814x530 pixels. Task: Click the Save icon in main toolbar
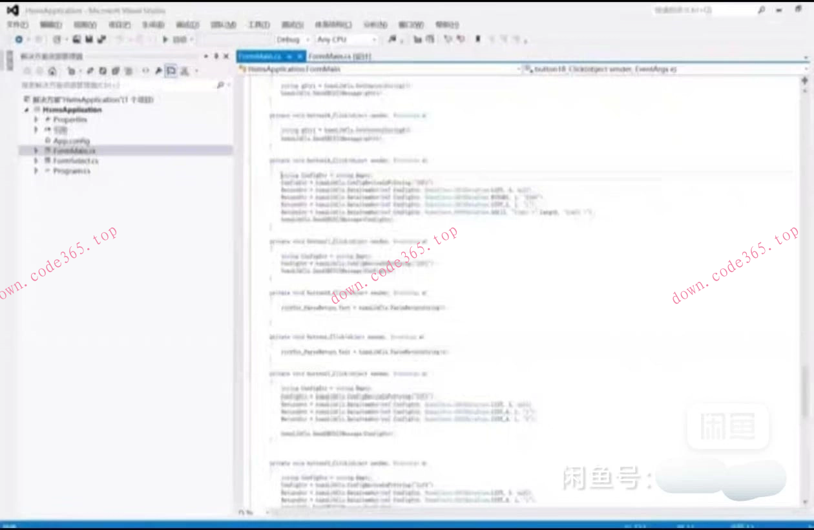89,39
